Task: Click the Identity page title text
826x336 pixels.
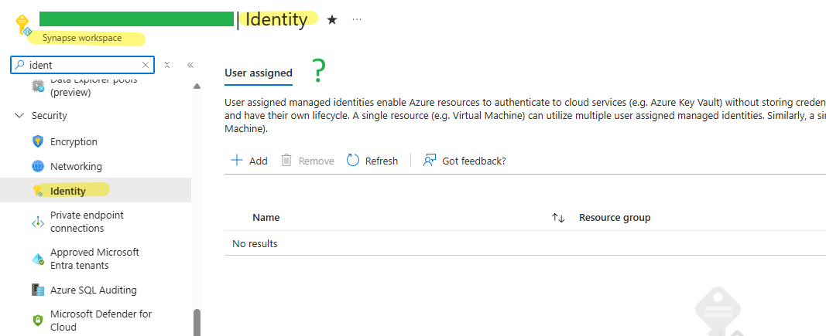Action: (x=276, y=19)
